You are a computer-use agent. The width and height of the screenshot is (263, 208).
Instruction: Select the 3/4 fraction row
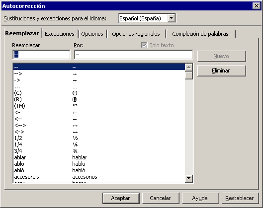click(x=99, y=151)
